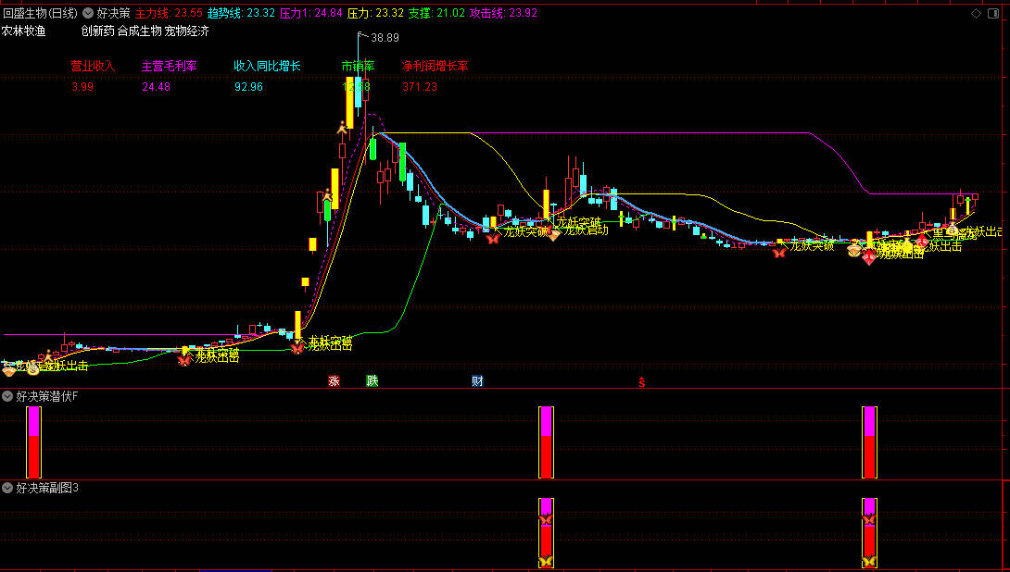Click the 支撑: 21.02 legend value
The height and width of the screenshot is (572, 1010).
coord(436,13)
